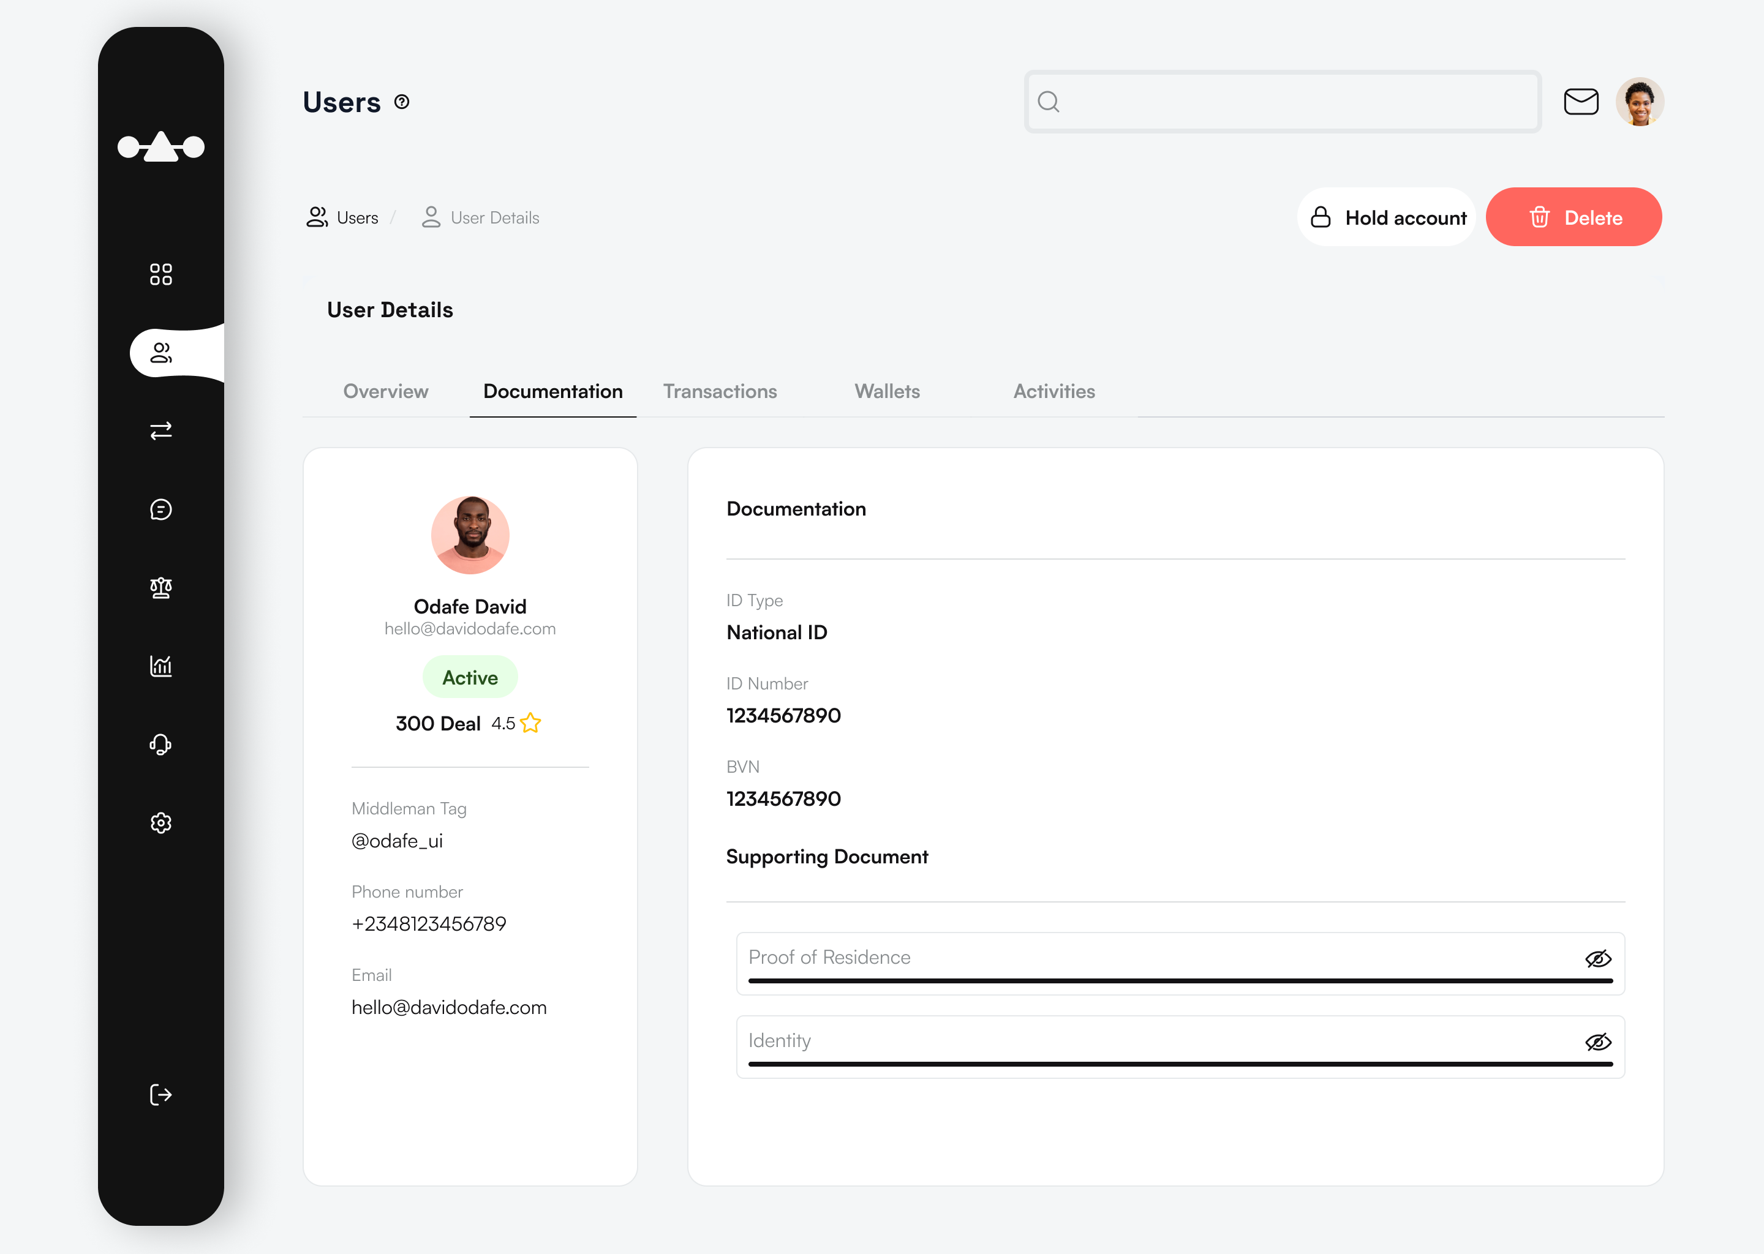Open the disputes scale icon in sidebar

160,588
